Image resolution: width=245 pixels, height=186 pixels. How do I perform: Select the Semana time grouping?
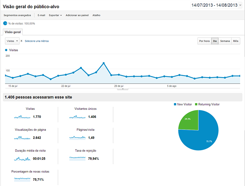225,41
